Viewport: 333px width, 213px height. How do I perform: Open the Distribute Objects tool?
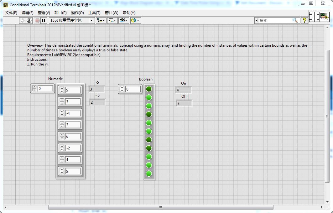tap(112, 20)
